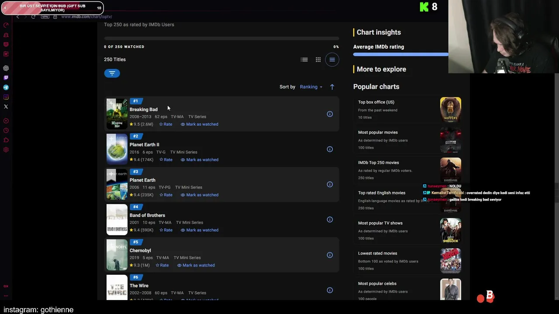Image resolution: width=559 pixels, height=314 pixels.
Task: Open the blue filter button
Action: pos(112,73)
